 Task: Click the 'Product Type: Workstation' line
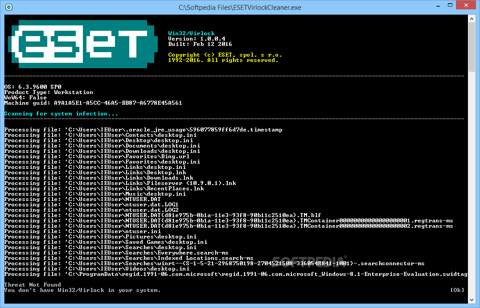coord(49,92)
